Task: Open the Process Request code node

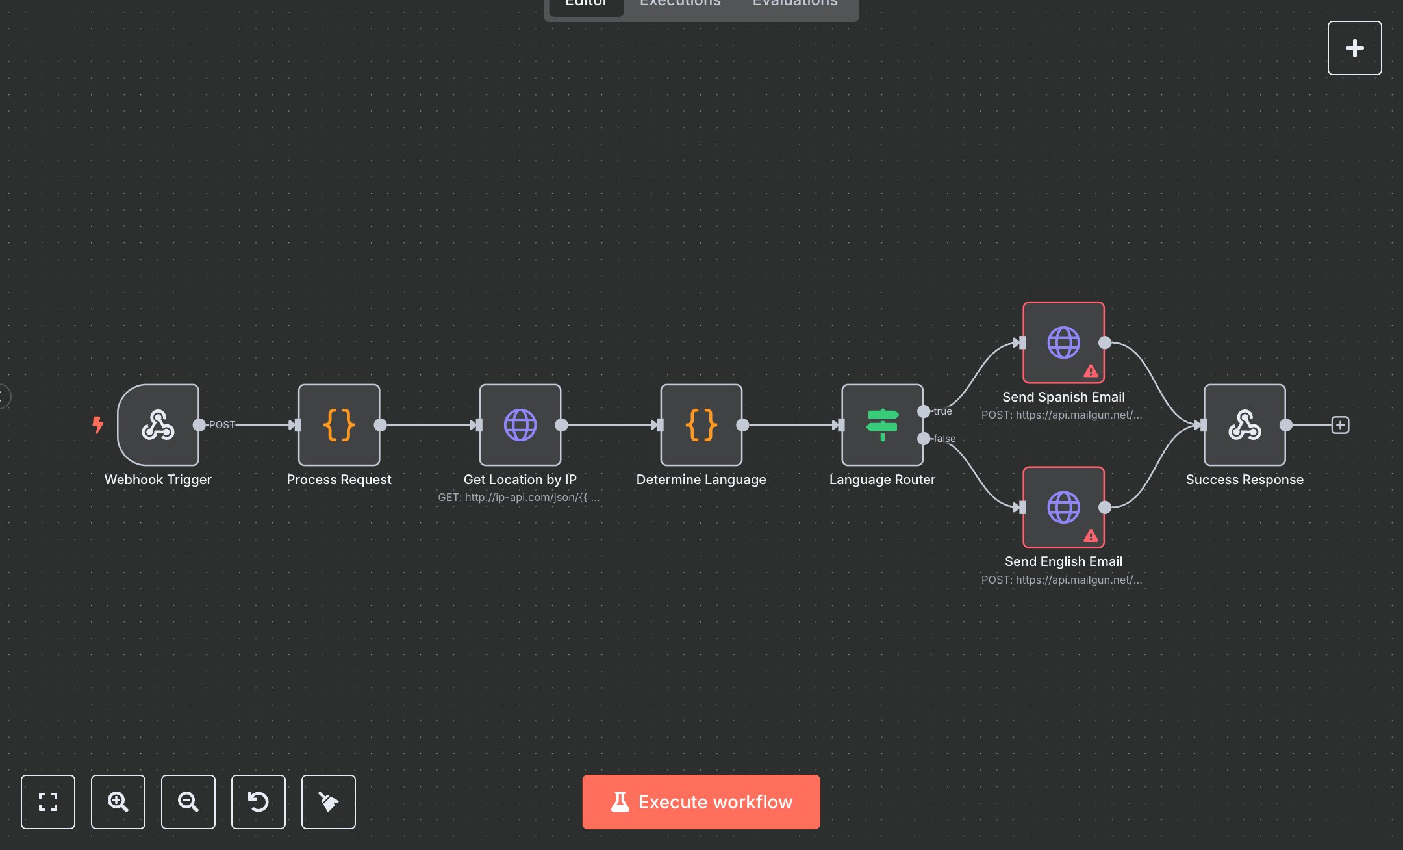Action: (x=339, y=425)
